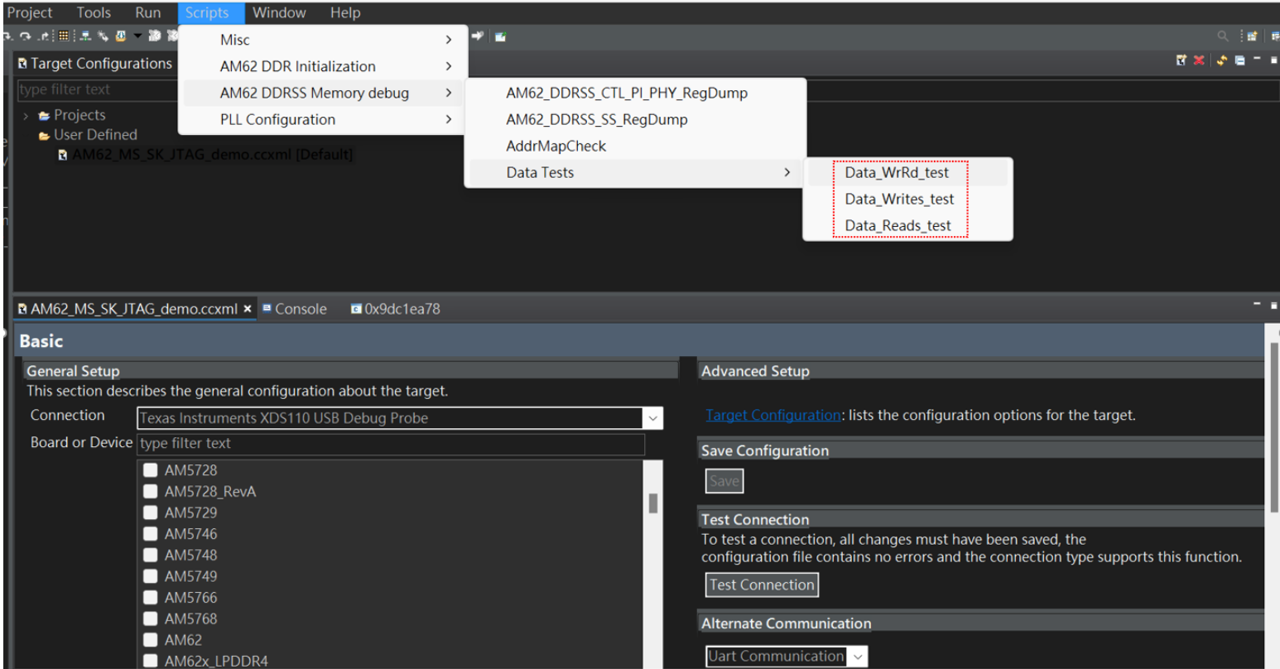Click the User Defined folder icon
Viewport: 1280px width, 669px height.
[44, 135]
